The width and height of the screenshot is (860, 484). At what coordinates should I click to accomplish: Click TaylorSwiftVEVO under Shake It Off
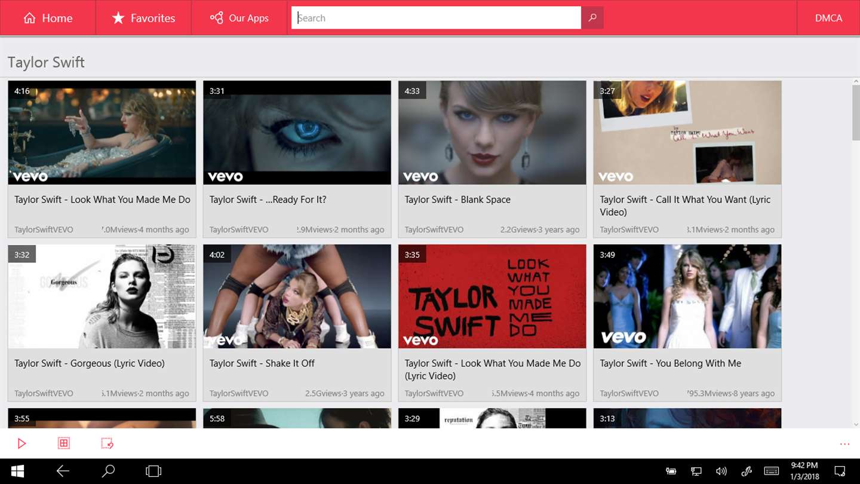[x=238, y=393]
